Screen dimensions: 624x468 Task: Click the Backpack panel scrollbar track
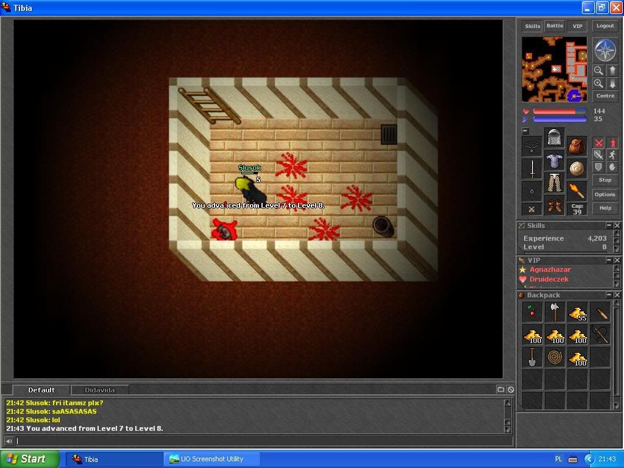tap(617, 354)
